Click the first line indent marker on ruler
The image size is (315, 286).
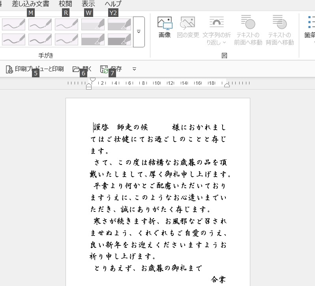(x=93, y=80)
